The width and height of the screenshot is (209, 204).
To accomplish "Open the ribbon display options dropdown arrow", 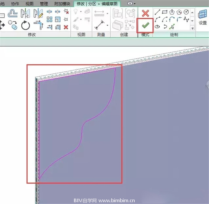I will pyautogui.click(x=135, y=4).
